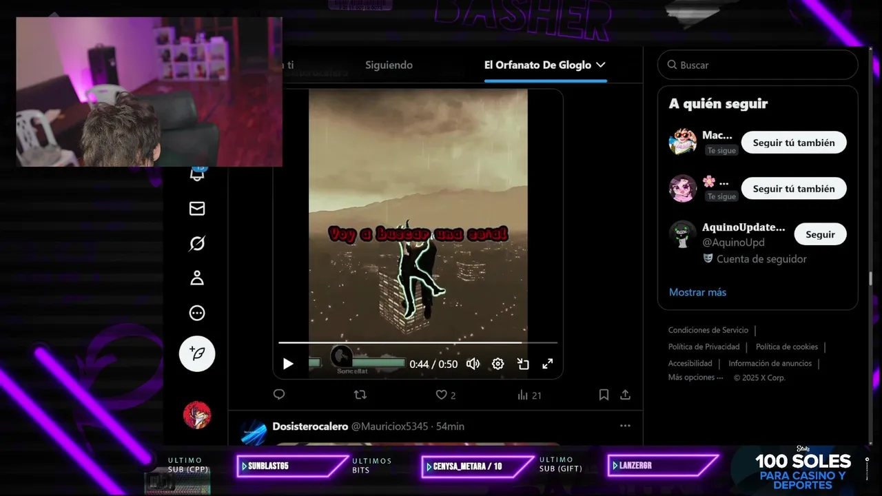Click Mostrar más link
Image resolution: width=882 pixels, height=496 pixels.
(697, 292)
